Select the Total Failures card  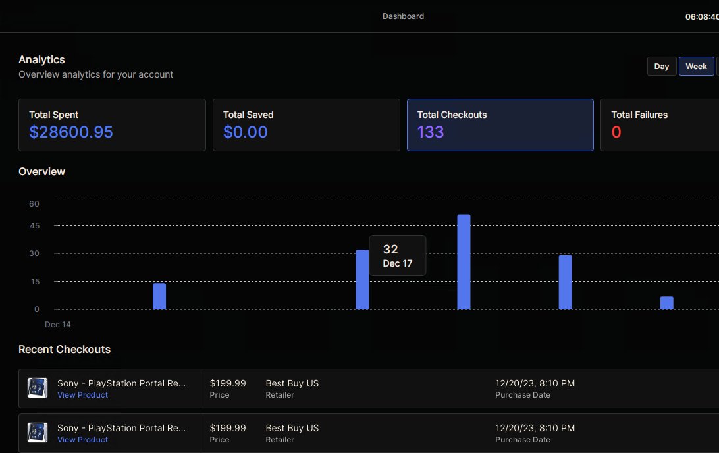pos(660,125)
